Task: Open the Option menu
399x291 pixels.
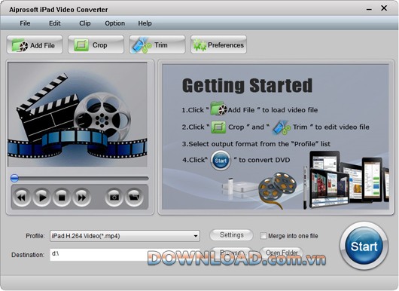Action: 114,23
